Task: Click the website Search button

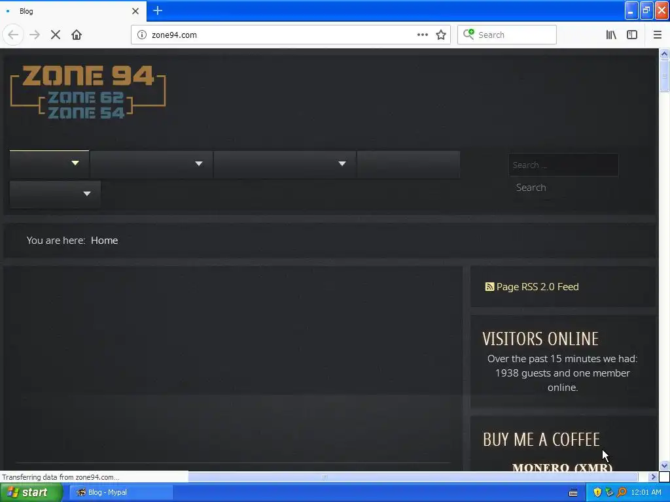Action: (531, 188)
